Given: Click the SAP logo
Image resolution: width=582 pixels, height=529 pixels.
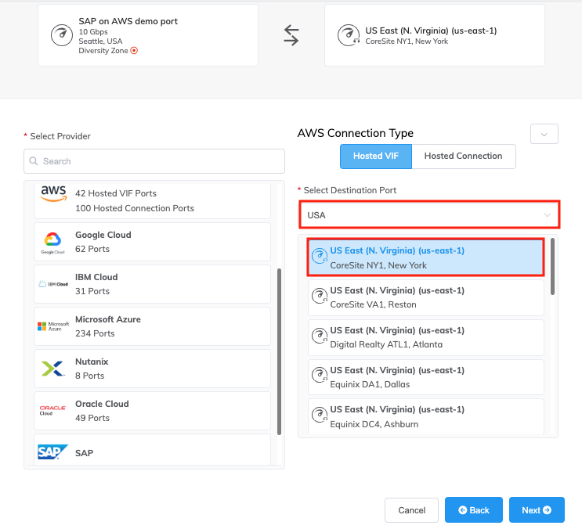Looking at the screenshot, I should tap(52, 452).
